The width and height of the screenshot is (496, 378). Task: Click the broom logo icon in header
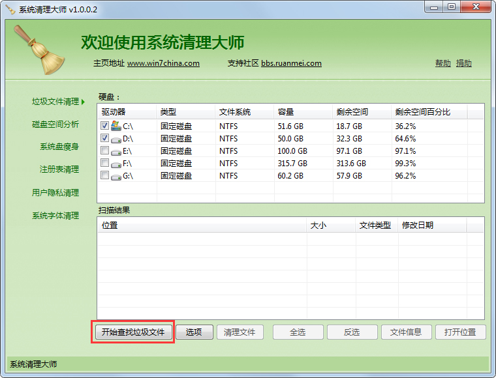tap(39, 50)
